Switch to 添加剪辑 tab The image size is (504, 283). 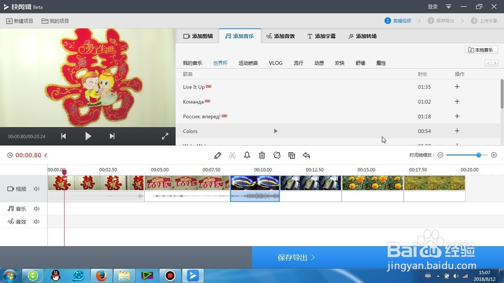click(198, 36)
